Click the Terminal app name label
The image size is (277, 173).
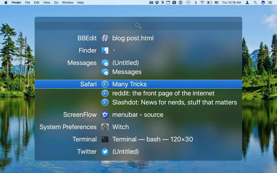pyautogui.click(x=84, y=139)
